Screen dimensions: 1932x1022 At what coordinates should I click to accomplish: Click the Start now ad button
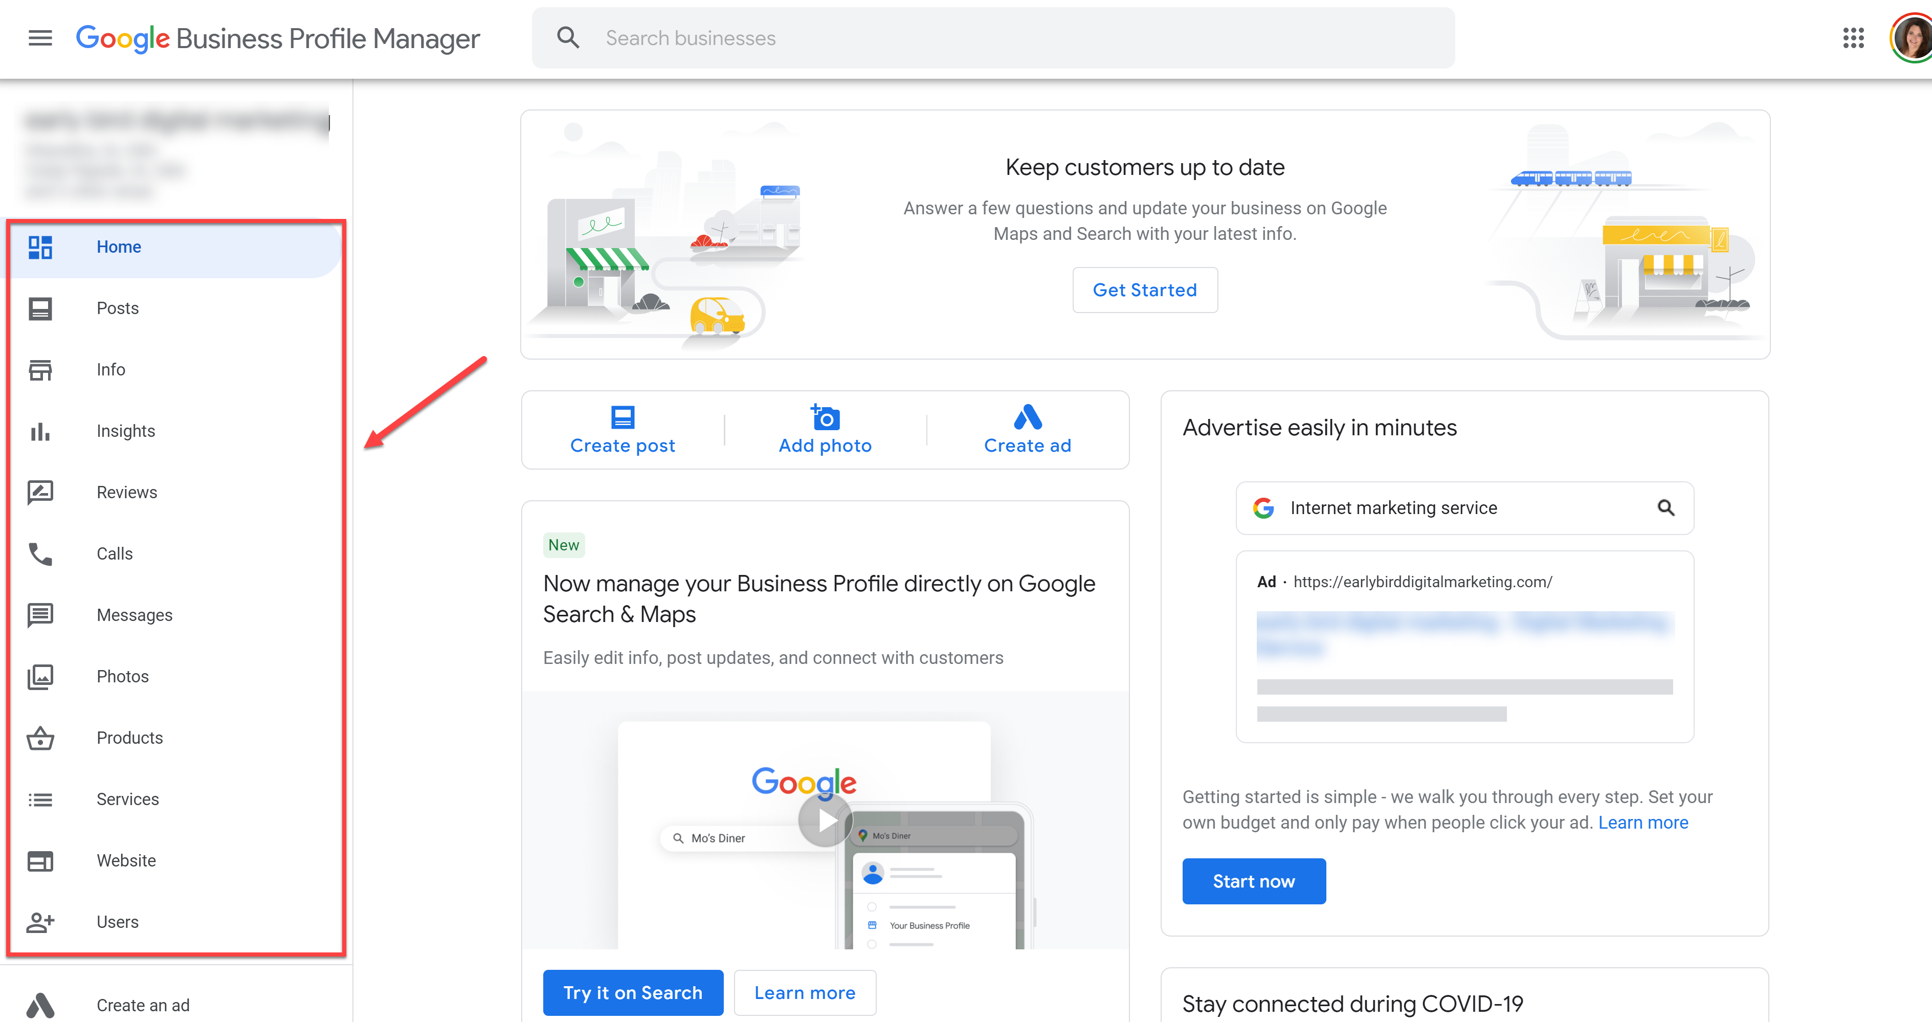tap(1254, 880)
